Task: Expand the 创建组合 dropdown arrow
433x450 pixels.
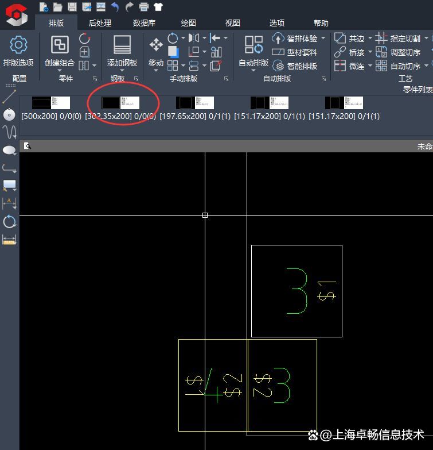Action: (x=60, y=70)
